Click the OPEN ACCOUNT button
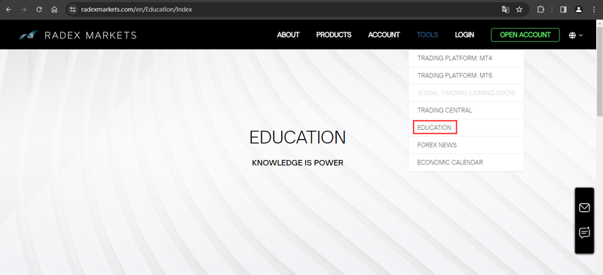 (525, 35)
